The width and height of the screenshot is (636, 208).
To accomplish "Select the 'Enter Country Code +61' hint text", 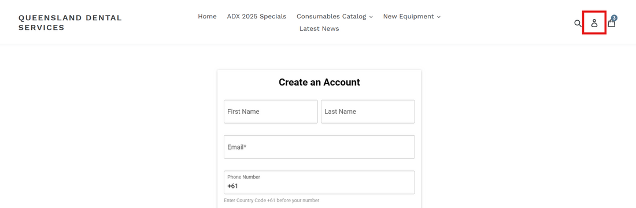I will click(271, 200).
